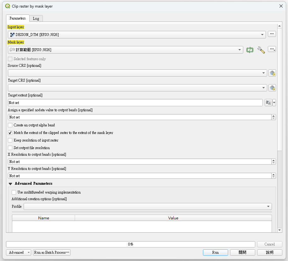Click Target CRS selector globe icon

(272, 88)
